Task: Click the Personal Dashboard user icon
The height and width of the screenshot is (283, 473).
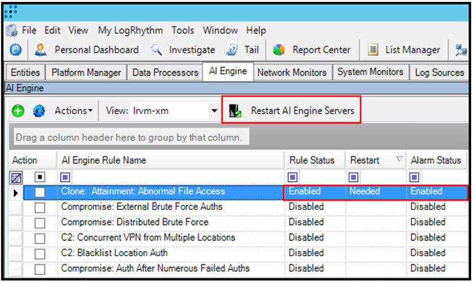Action: click(41, 50)
